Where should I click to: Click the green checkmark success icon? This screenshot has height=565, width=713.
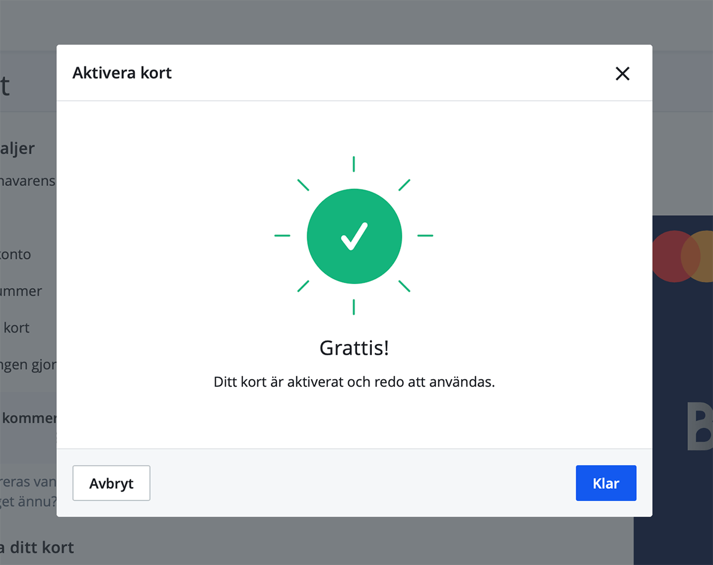point(354,236)
